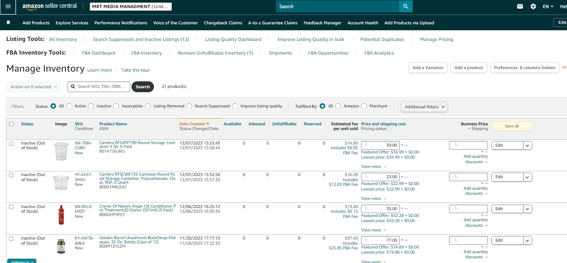Open Account Health menu item
This screenshot has height=263, width=567.
click(363, 23)
